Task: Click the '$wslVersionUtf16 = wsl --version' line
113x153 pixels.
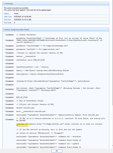Action: 32,67
